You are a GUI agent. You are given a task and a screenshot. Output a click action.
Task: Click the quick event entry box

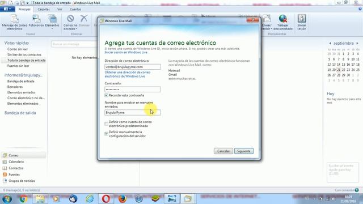(343, 172)
